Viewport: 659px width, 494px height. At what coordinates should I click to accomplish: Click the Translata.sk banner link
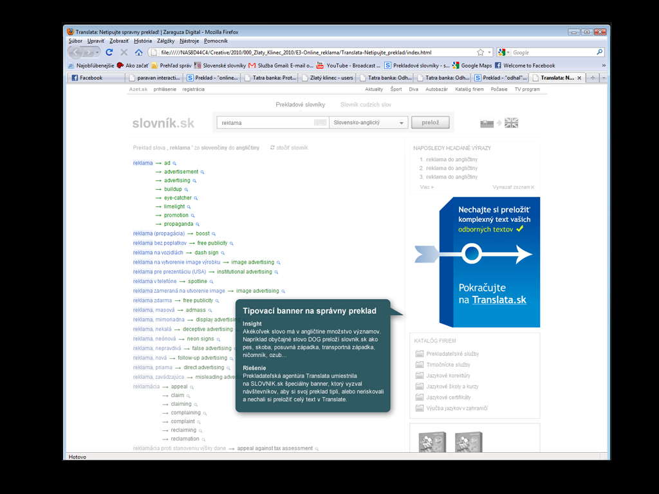pos(499,300)
